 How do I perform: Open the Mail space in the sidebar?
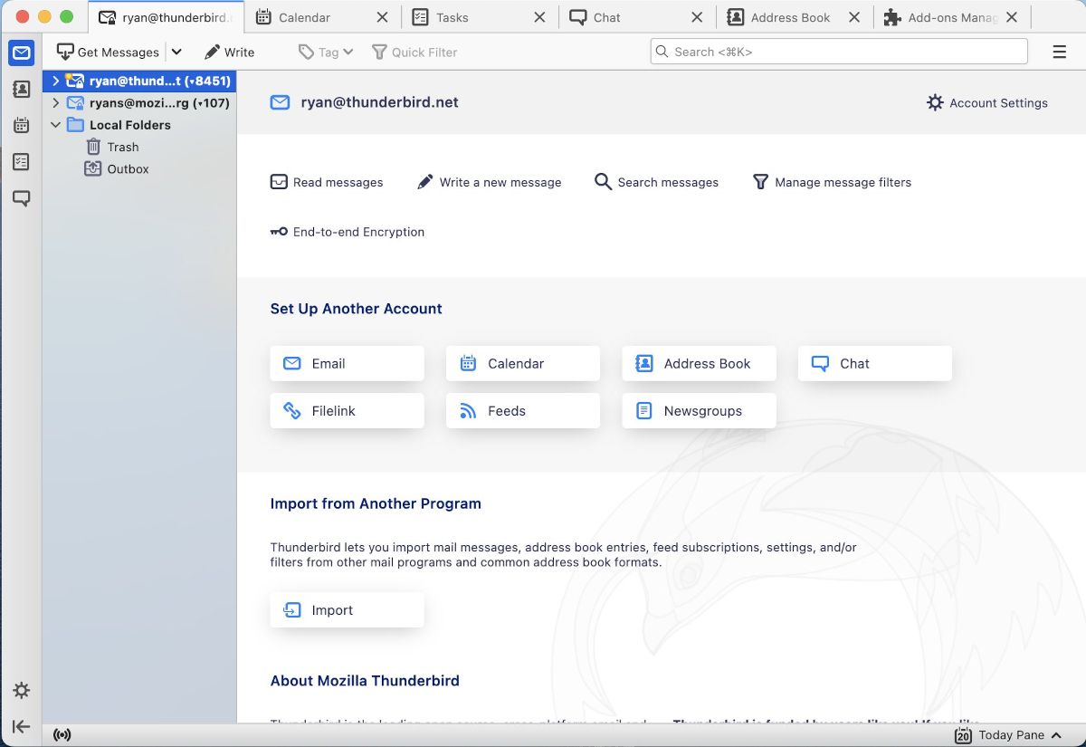[x=22, y=53]
